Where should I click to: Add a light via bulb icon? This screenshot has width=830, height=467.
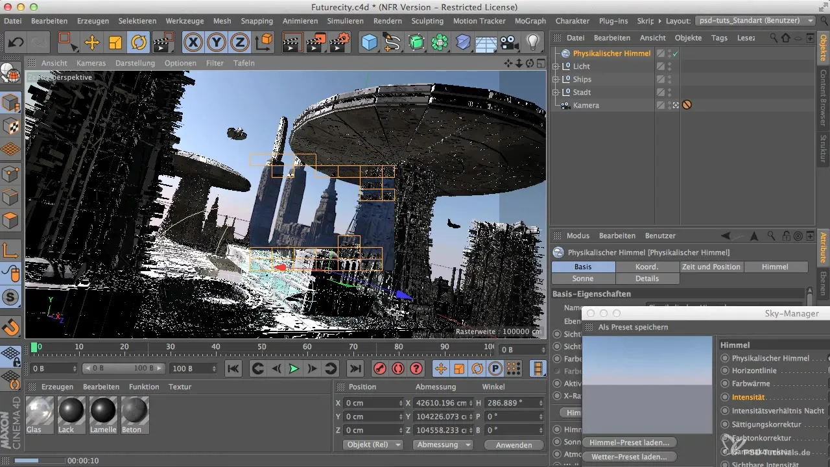click(533, 43)
